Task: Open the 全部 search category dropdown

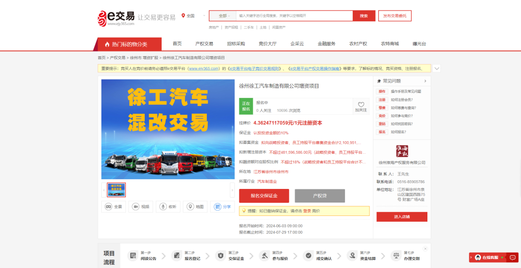Action: tap(222, 16)
